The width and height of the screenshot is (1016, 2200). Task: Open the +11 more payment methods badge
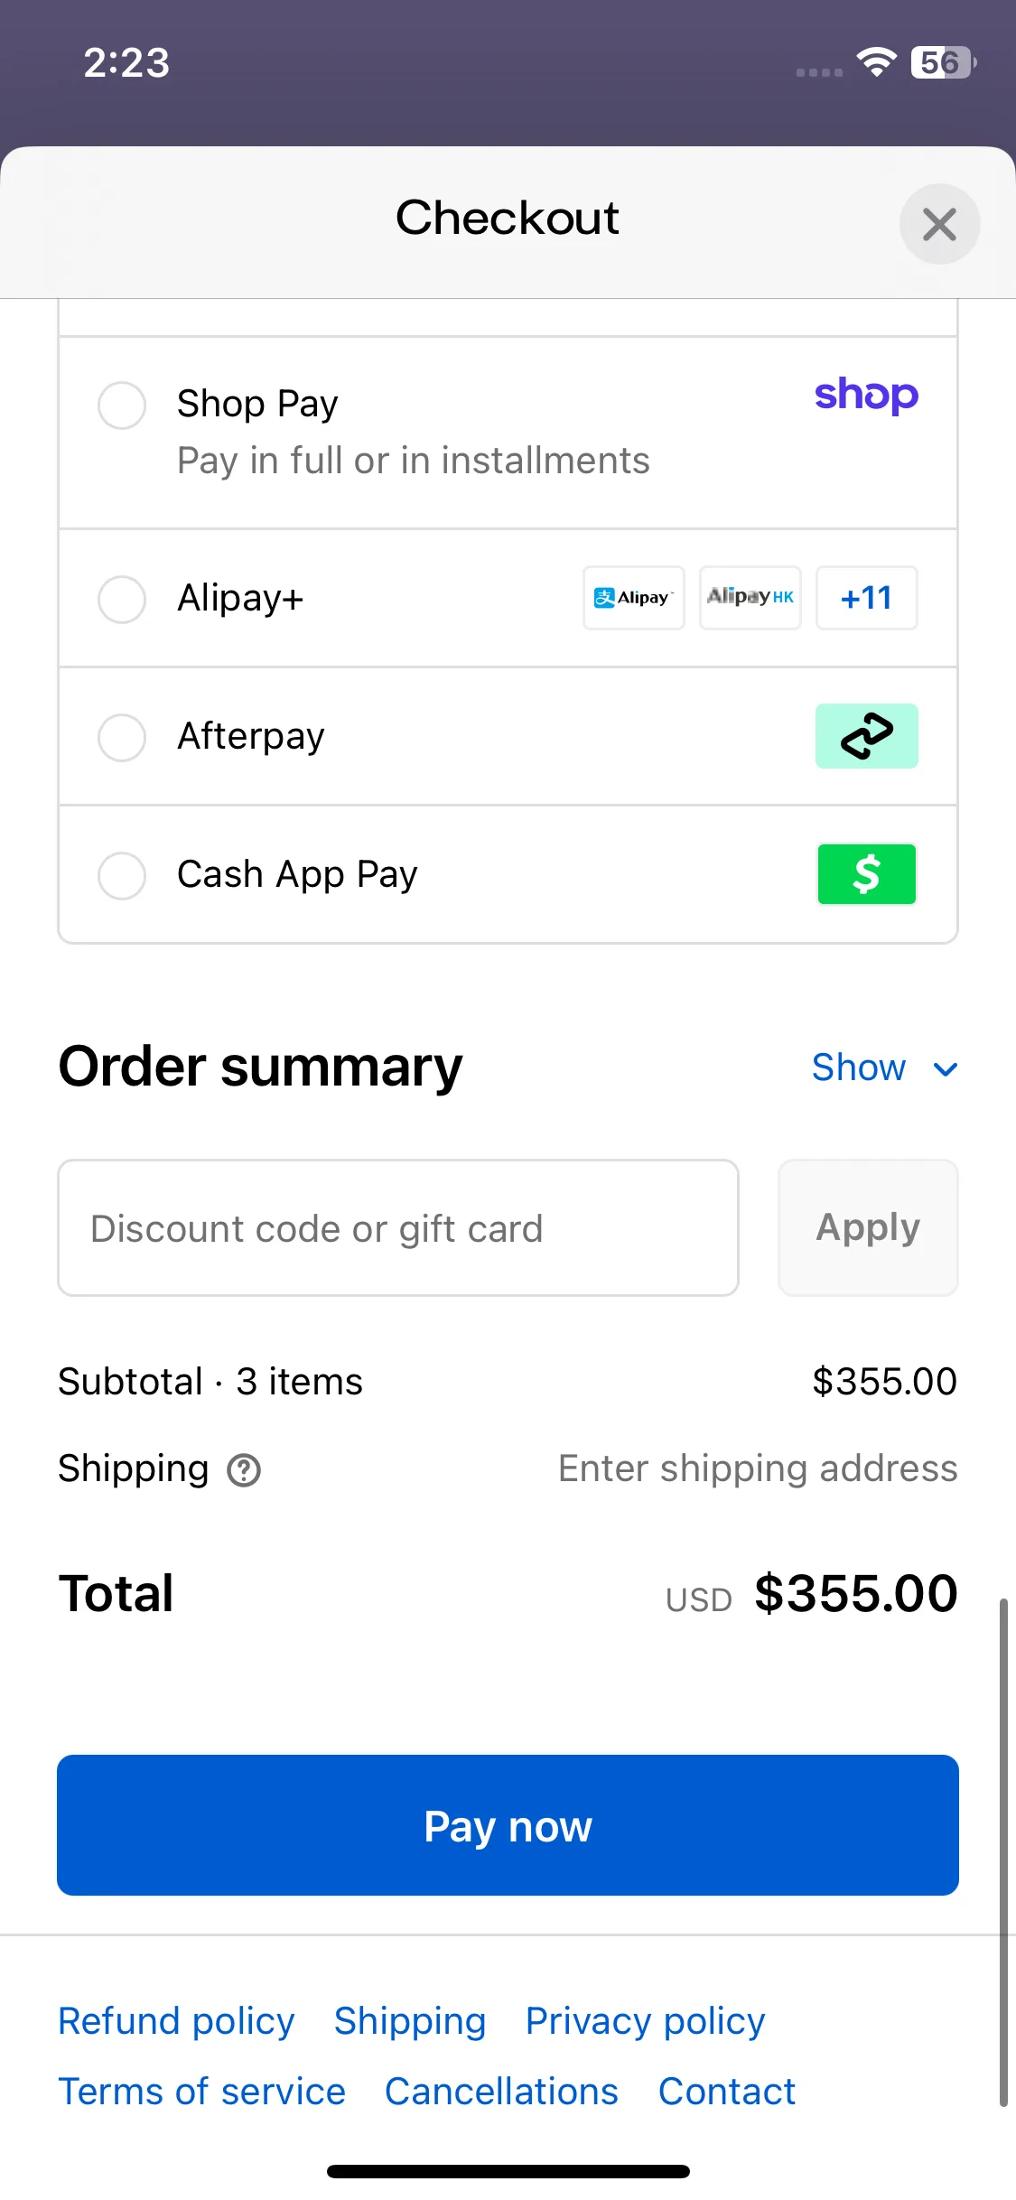coord(867,598)
